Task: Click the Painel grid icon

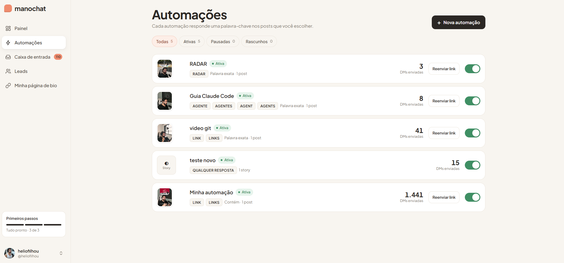Action: (8, 29)
